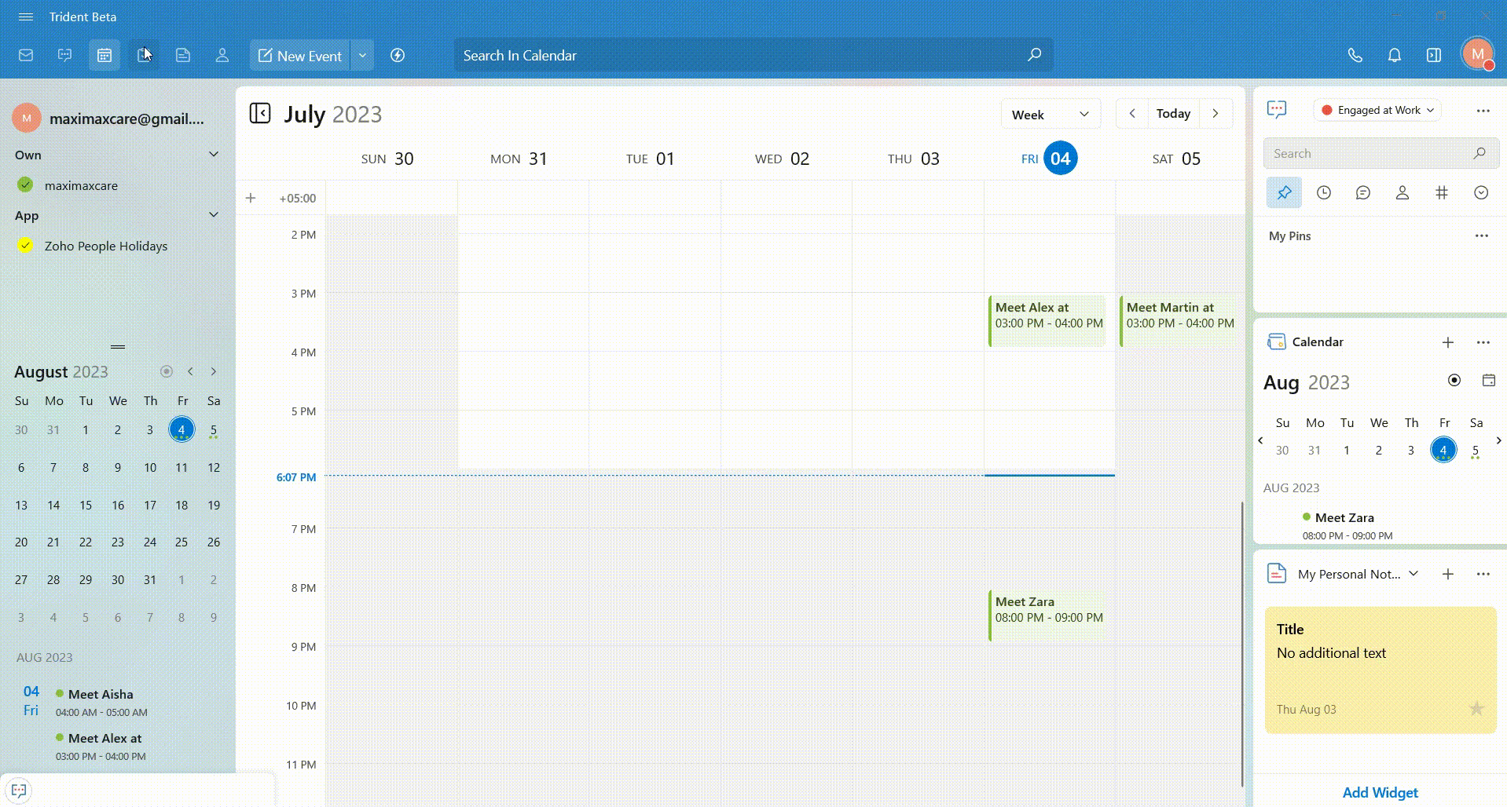Open the Engaged at Work status dropdown
The height and width of the screenshot is (807, 1507).
point(1377,110)
